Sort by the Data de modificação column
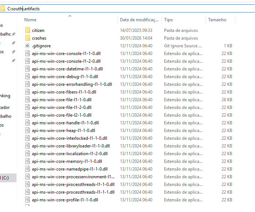This screenshot has width=255, height=212. [139, 20]
